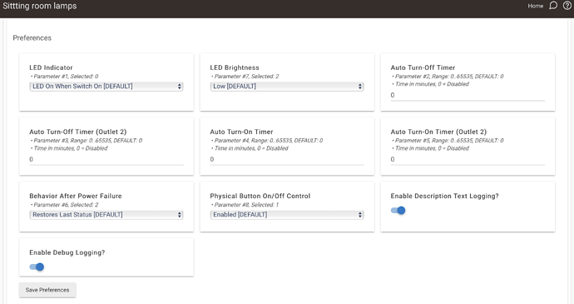Click Save Preferences button
Image resolution: width=574 pixels, height=304 pixels.
click(x=47, y=290)
